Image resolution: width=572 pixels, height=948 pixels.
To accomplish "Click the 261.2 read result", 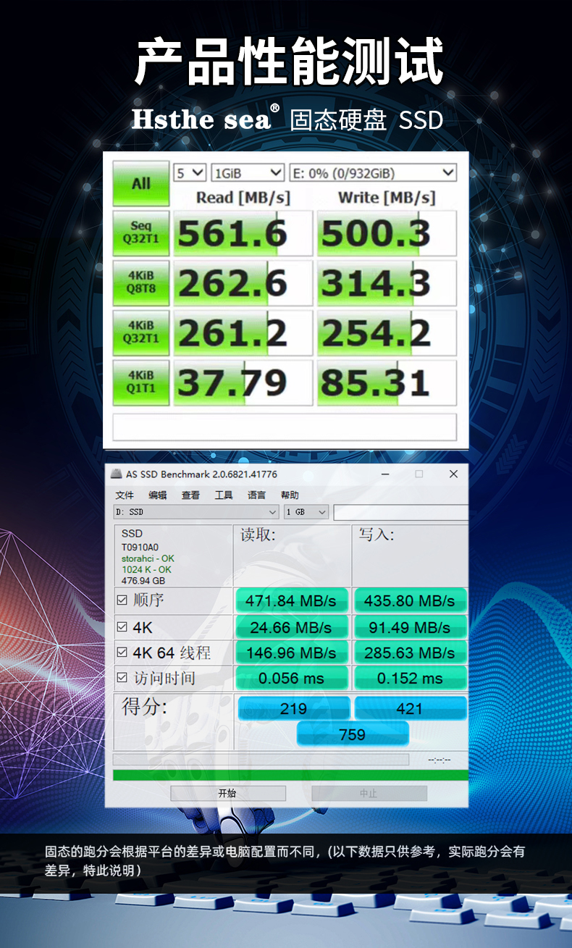I will (x=243, y=332).
